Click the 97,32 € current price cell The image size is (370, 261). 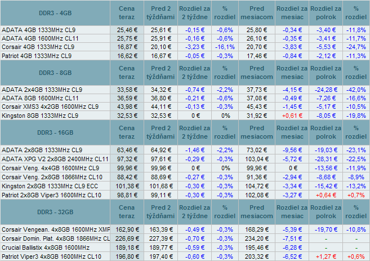coord(127,159)
